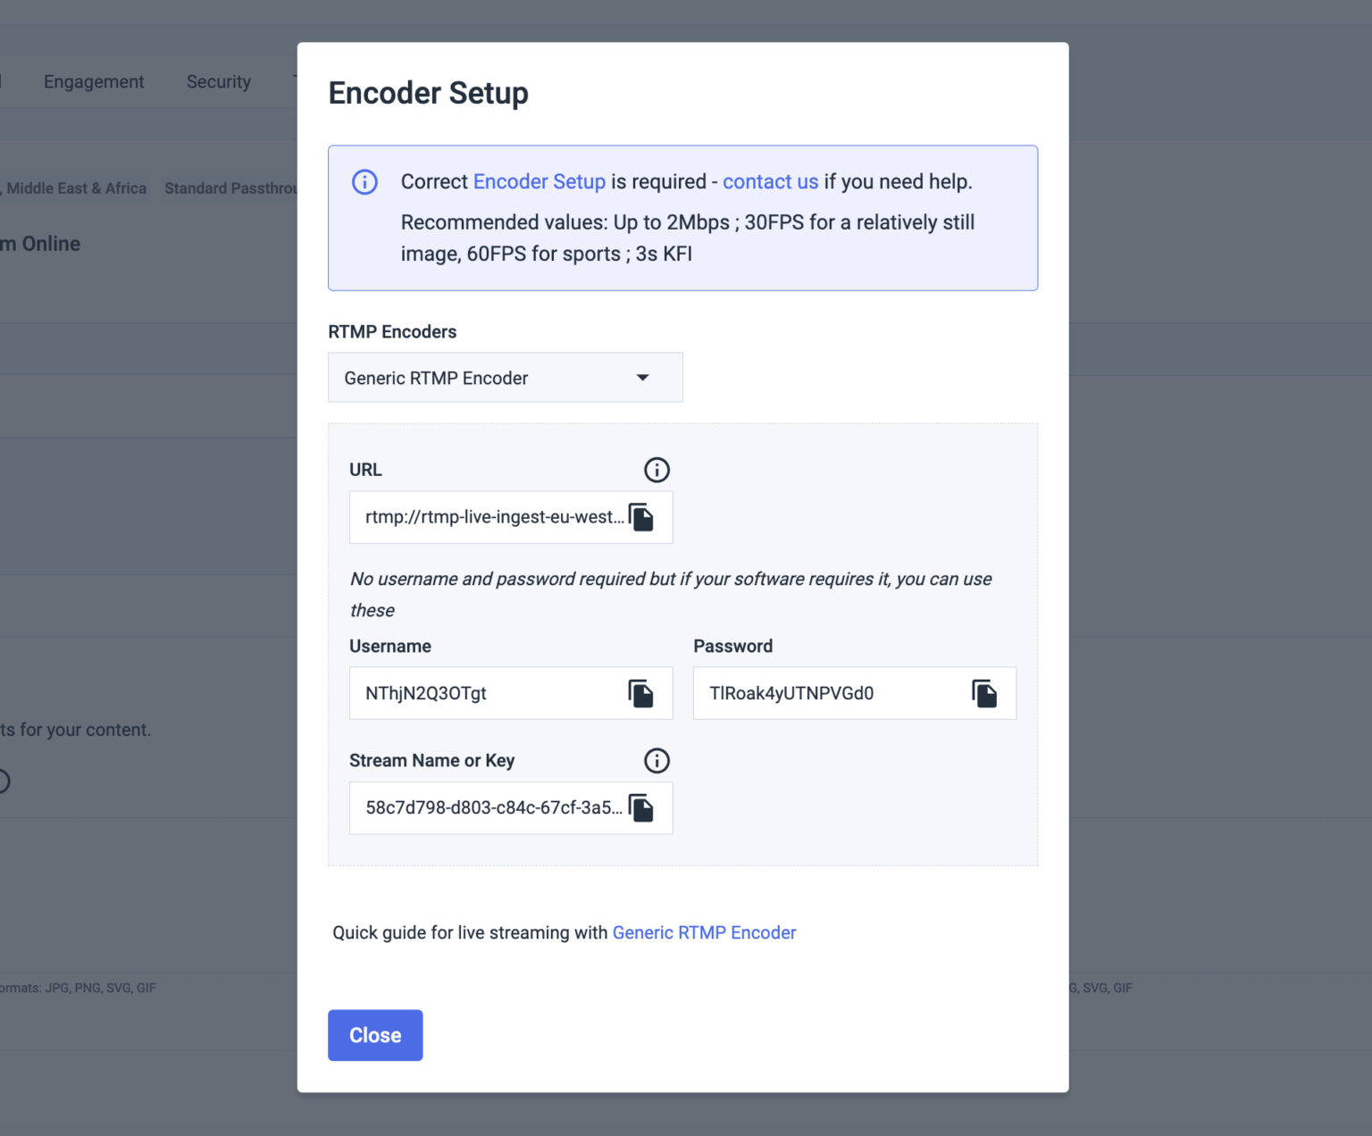Viewport: 1372px width, 1136px height.
Task: Click the dropdown arrow on Generic RTMP Encoder
Action: [642, 377]
